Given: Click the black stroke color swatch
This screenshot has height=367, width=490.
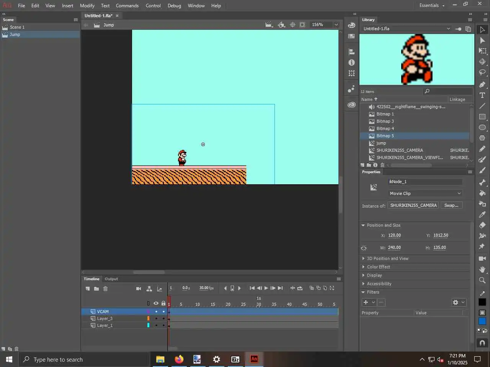Looking at the screenshot, I should [482, 302].
